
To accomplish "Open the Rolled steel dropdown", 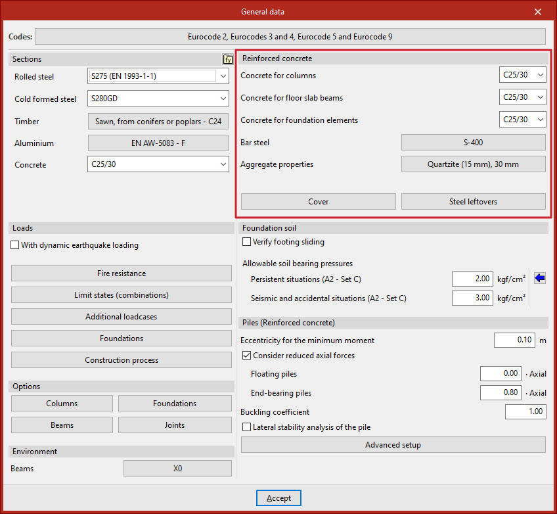I will pyautogui.click(x=223, y=76).
